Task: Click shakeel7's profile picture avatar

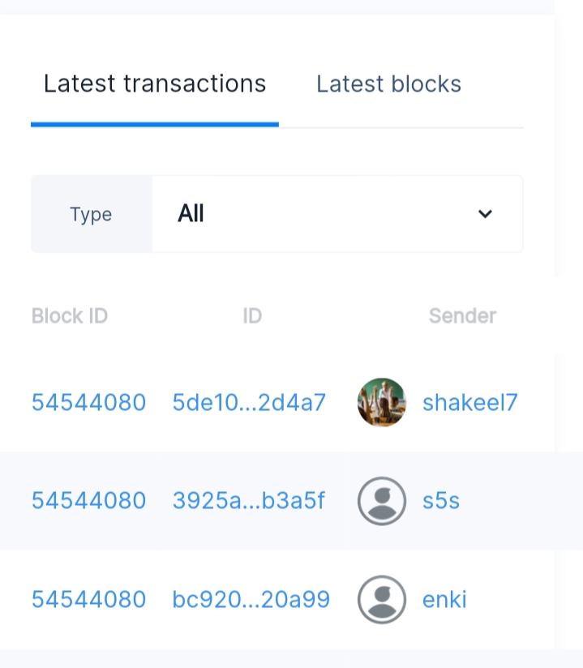Action: pos(382,402)
